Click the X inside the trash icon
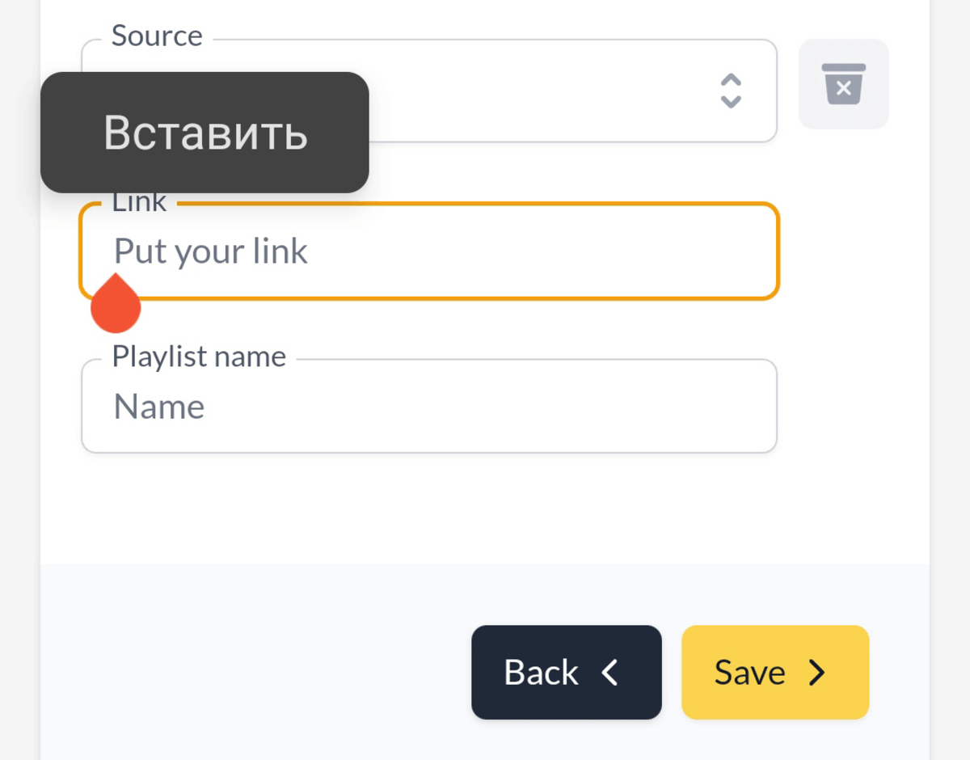 point(844,87)
